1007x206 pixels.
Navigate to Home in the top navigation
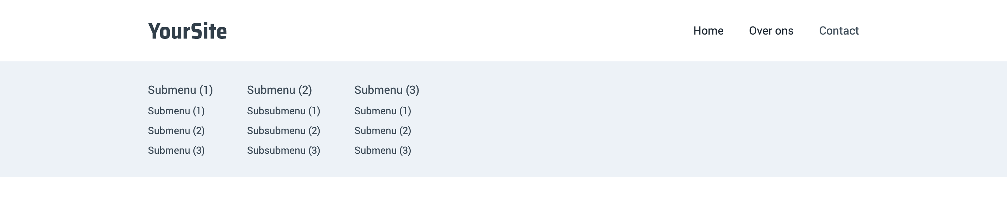click(x=708, y=31)
